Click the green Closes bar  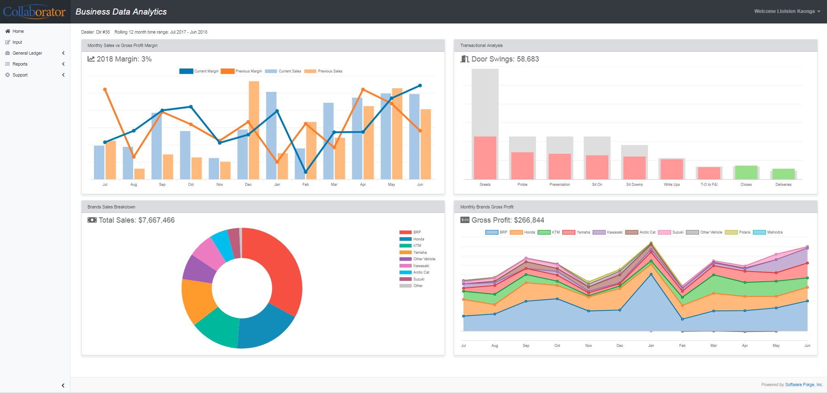(x=746, y=172)
